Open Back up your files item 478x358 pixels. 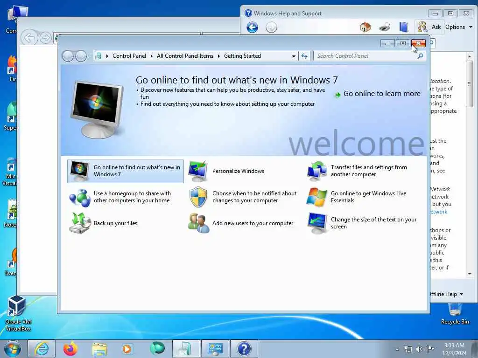tap(103, 223)
